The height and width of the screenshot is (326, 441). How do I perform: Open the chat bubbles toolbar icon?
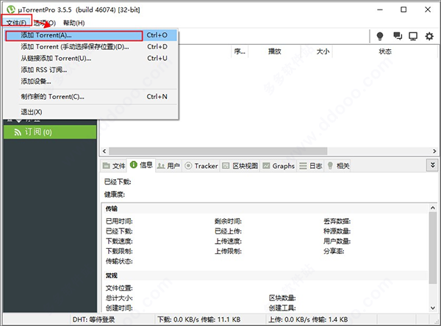(398, 36)
